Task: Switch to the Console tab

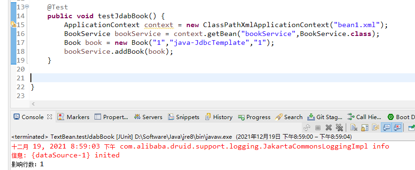Action: 32,117
